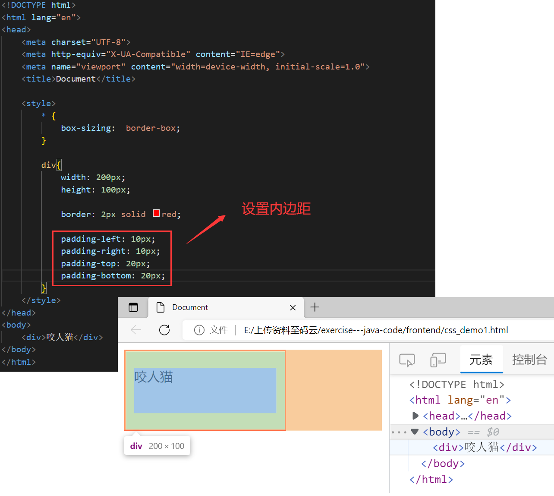Click the <html lang="en"> line in editor
This screenshot has height=496, width=554.
[41, 18]
